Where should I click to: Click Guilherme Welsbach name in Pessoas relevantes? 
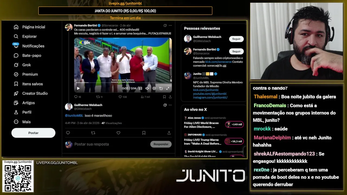207,37
